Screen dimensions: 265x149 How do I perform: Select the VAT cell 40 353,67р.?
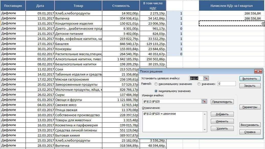pyautogui.click(x=153, y=54)
